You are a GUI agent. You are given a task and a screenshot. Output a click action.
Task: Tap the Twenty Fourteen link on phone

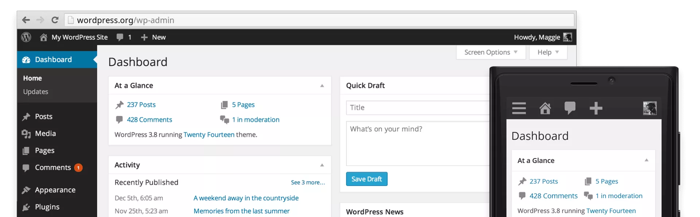(611, 211)
